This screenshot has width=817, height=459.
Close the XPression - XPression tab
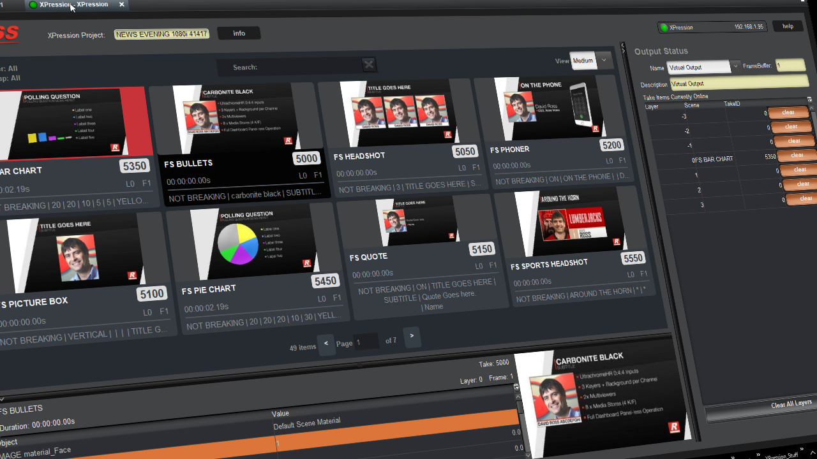coord(121,4)
